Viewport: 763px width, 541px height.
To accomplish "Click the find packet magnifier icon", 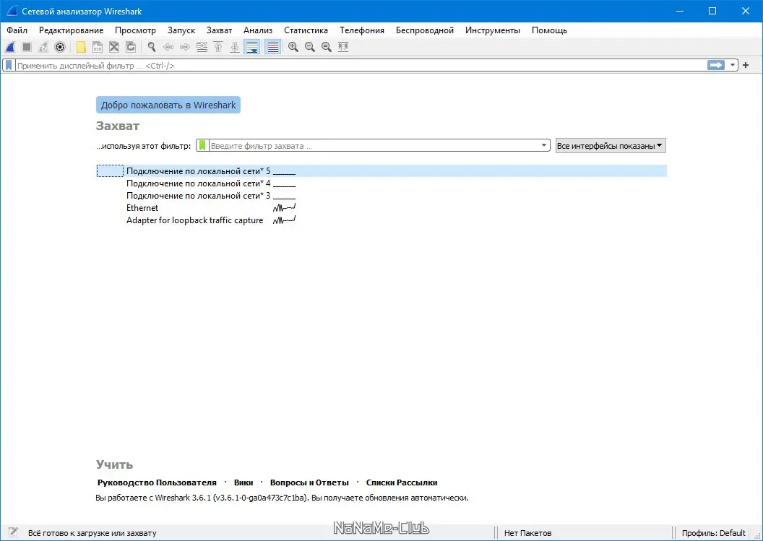I will pyautogui.click(x=151, y=47).
